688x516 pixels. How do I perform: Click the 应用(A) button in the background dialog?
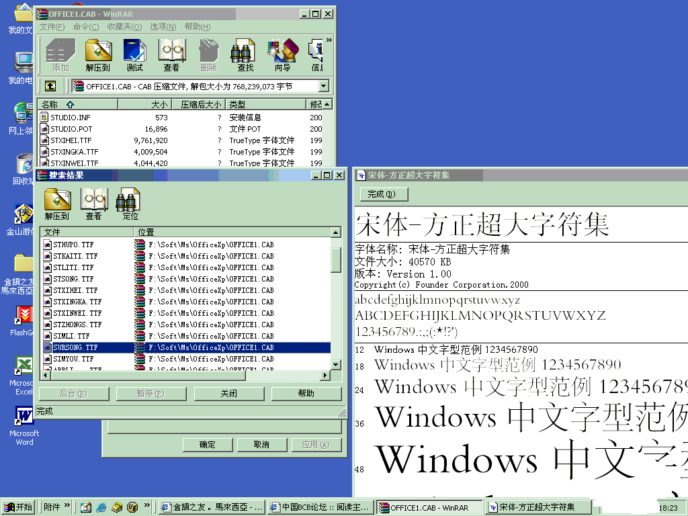pos(316,445)
